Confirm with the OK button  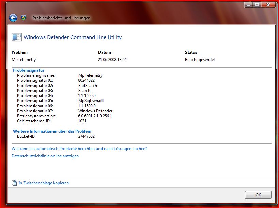click(258, 195)
